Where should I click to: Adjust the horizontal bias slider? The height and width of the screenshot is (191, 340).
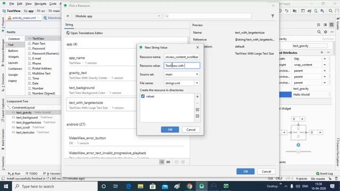pos(299,152)
